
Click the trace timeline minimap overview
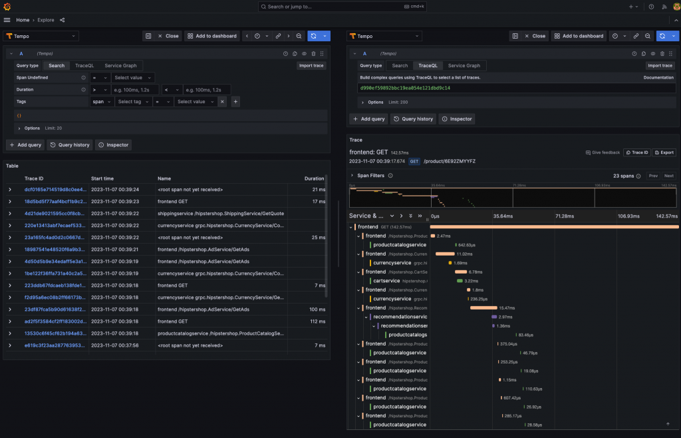[513, 197]
